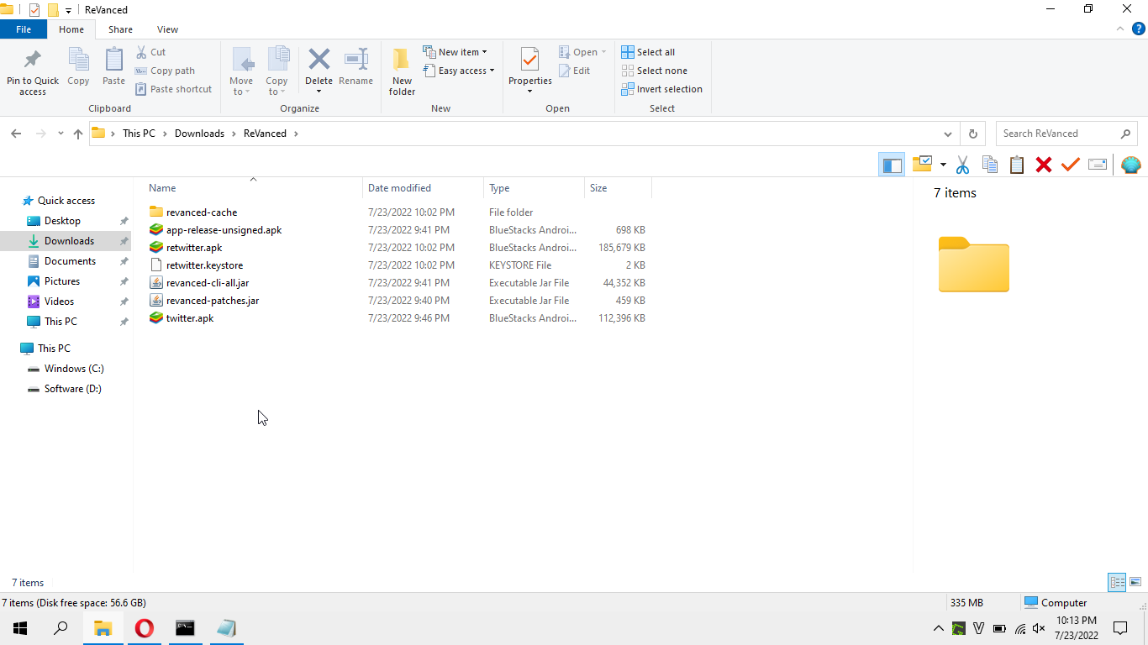1148x645 pixels.
Task: Open the File menu tab
Action: [x=24, y=29]
